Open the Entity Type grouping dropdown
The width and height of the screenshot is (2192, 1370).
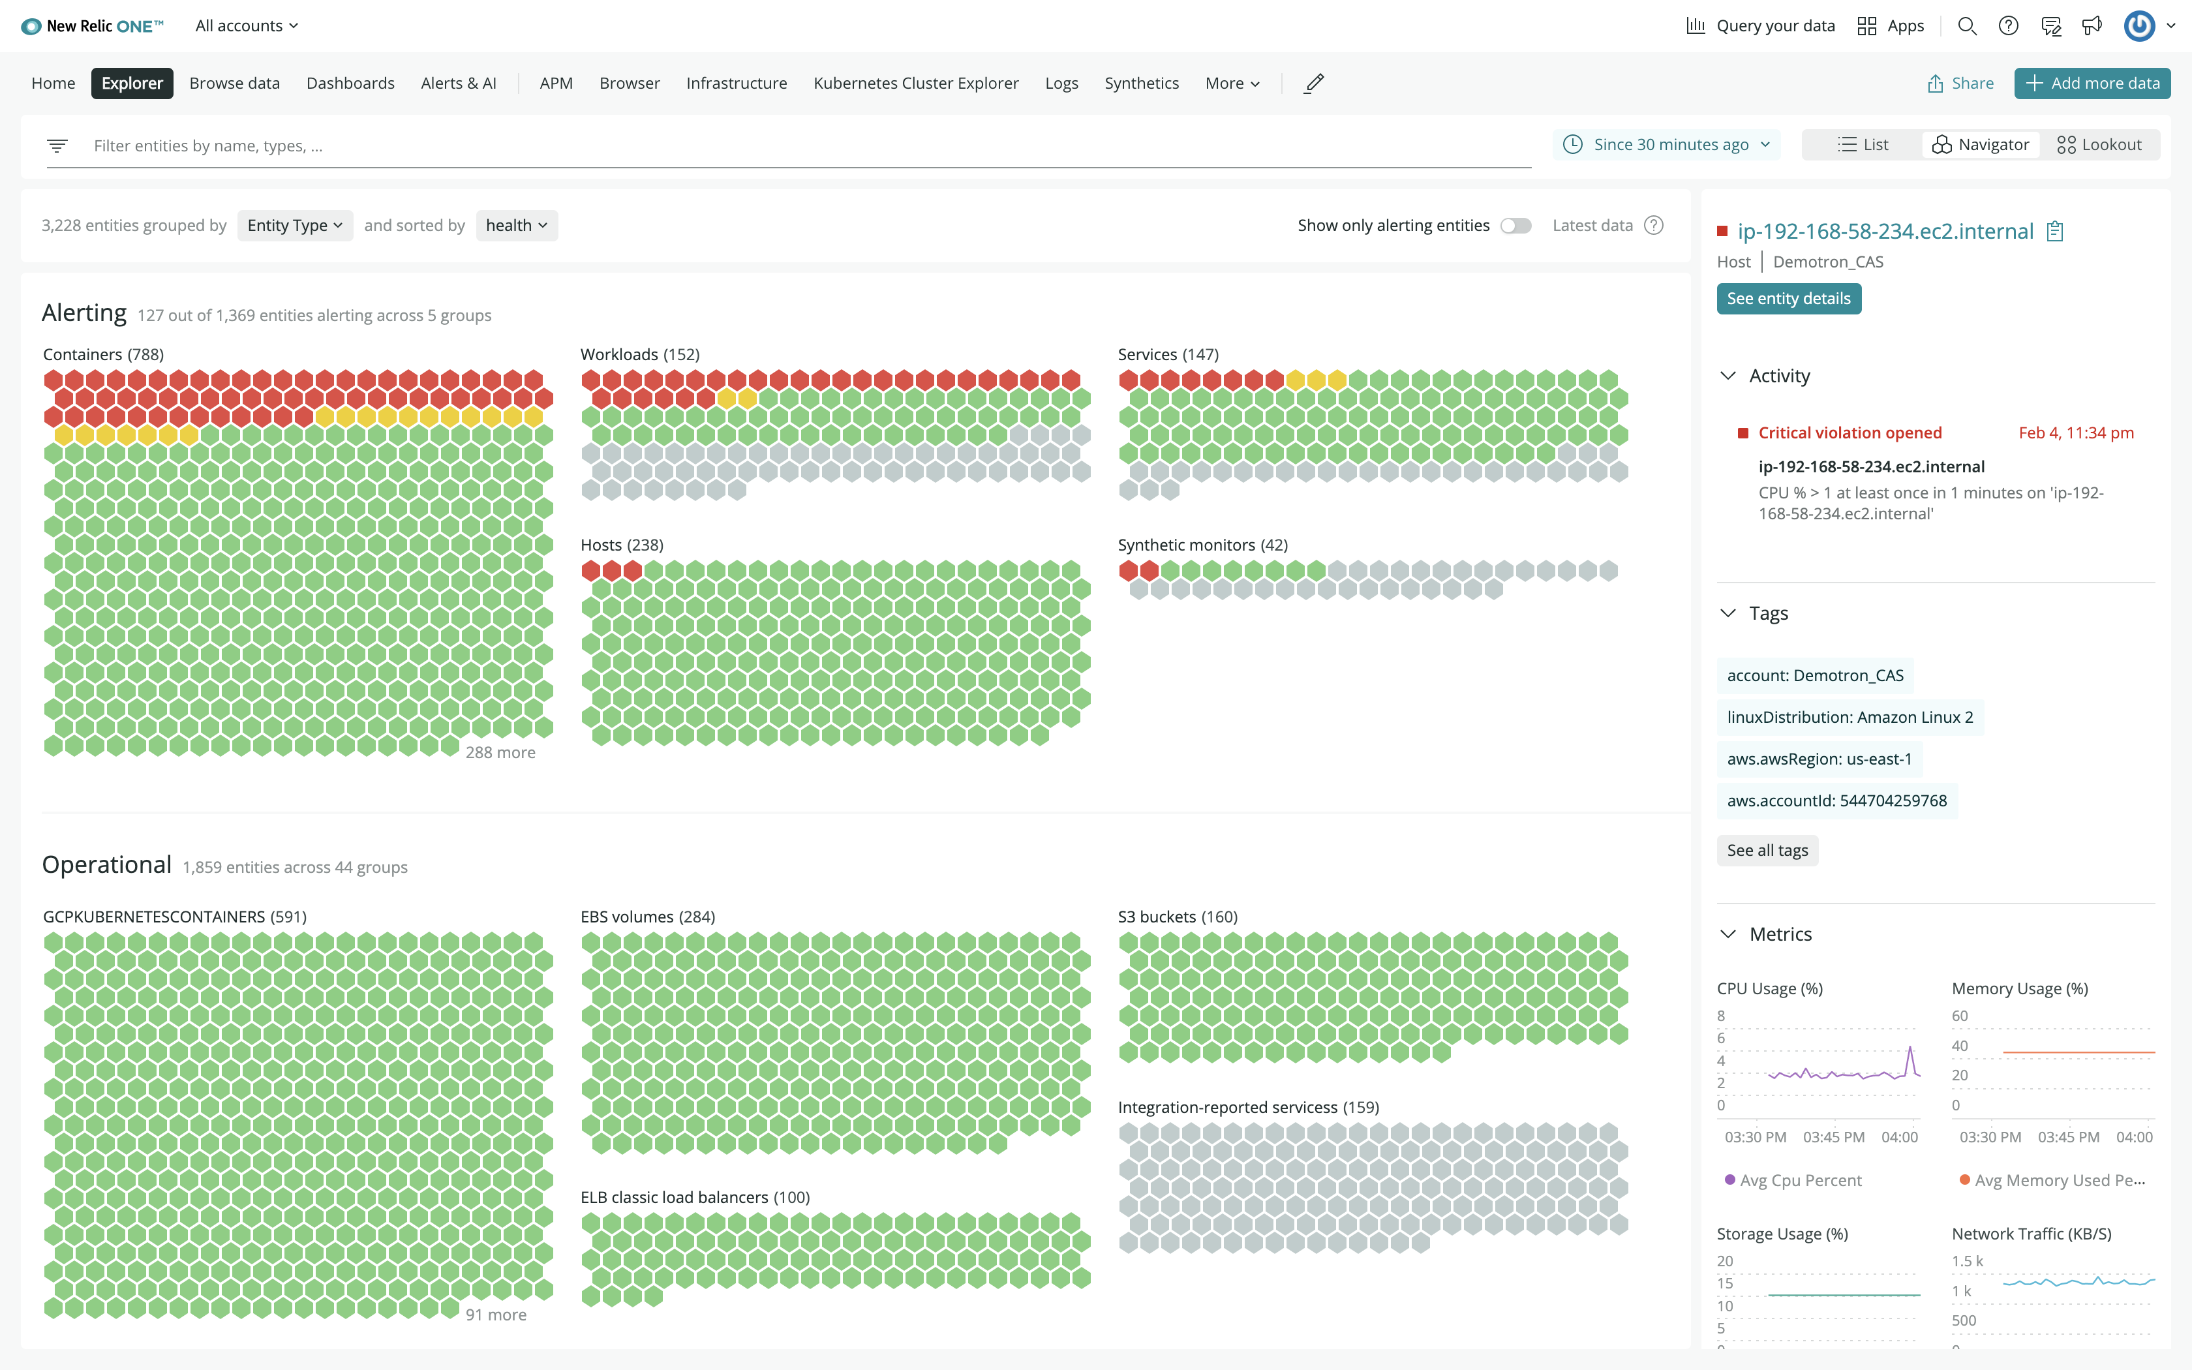pyautogui.click(x=294, y=226)
